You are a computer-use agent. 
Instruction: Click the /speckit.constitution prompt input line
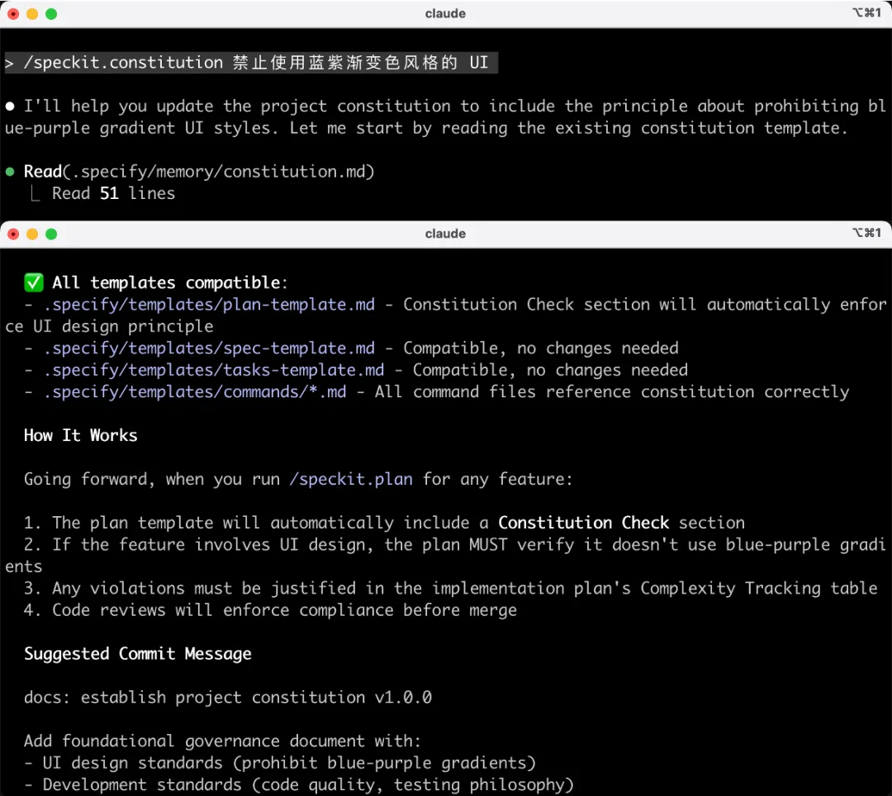coord(248,63)
